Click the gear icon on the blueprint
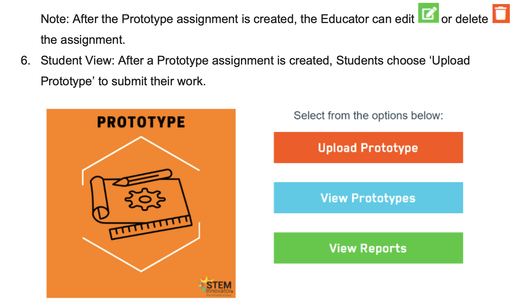Image resolution: width=515 pixels, height=306 pixels. (x=145, y=199)
